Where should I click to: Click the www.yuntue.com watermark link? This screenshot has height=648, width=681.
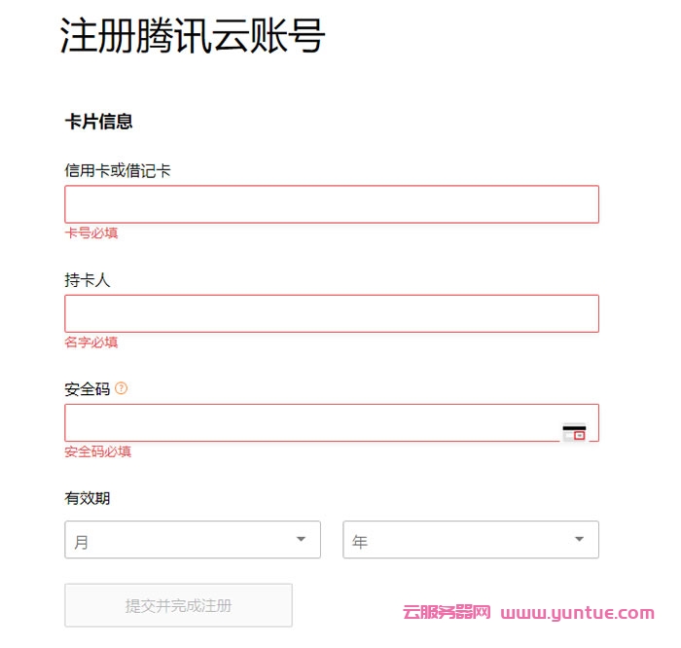click(578, 613)
